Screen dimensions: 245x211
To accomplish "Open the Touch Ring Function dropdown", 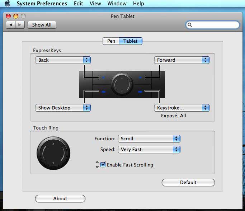I will coord(149,139).
